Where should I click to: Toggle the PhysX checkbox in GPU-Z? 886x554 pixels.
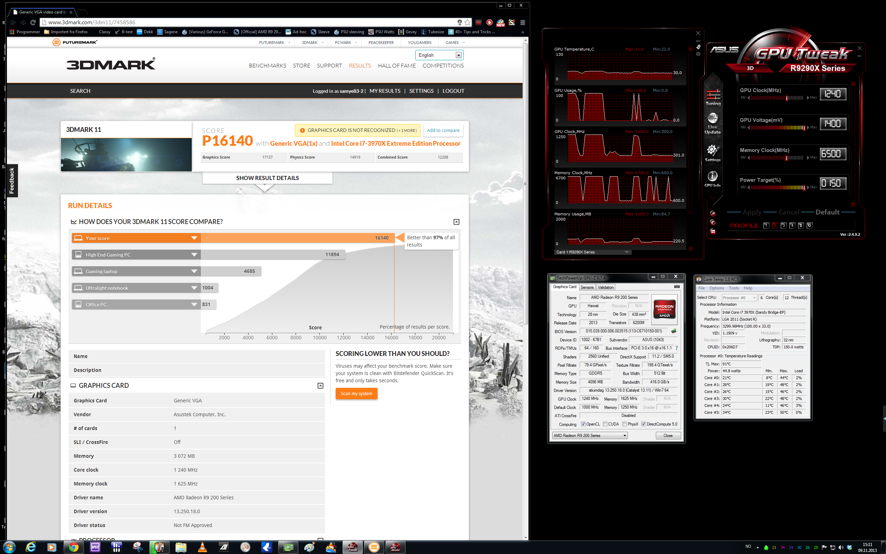[x=625, y=424]
